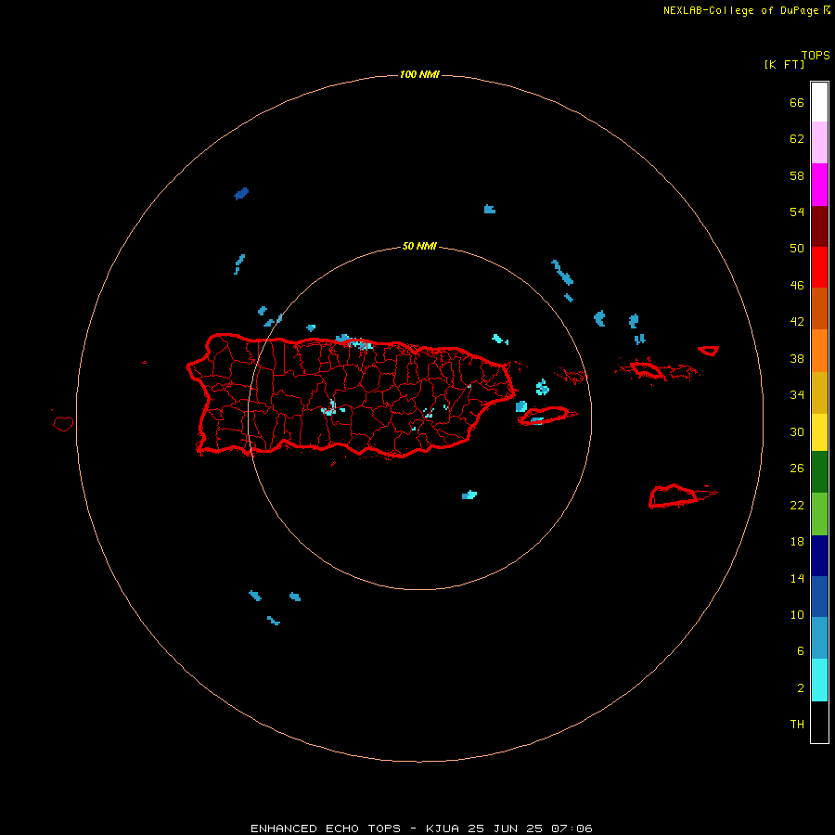Click the 34 scale value

point(797,394)
